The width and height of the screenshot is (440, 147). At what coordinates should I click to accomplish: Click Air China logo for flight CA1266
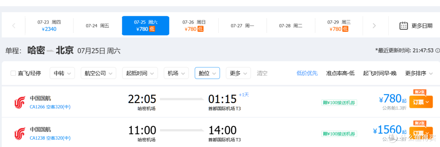(20, 102)
